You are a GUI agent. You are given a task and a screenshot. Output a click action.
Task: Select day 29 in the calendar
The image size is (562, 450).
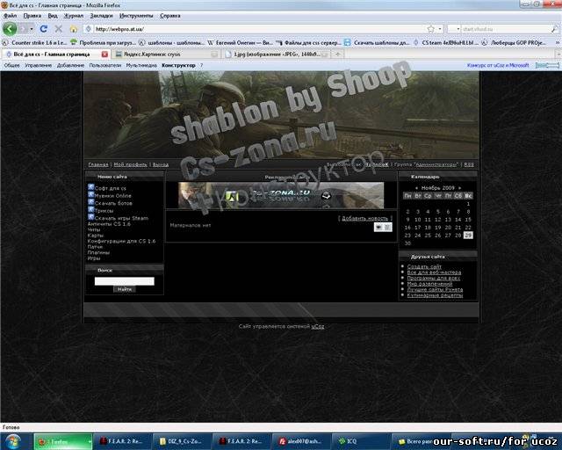468,236
